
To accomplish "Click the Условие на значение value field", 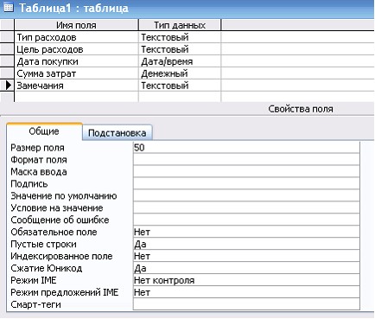I will 246,207.
